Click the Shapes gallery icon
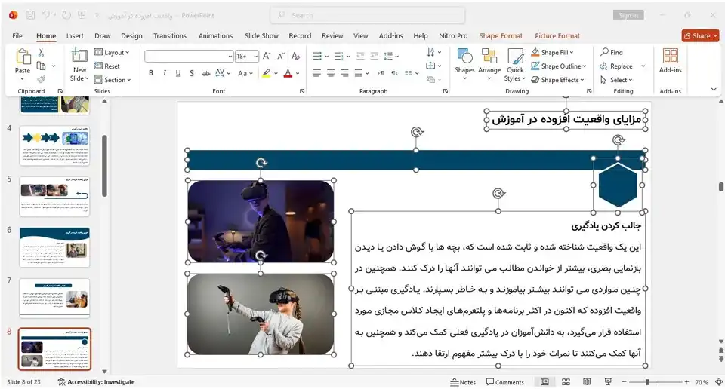Image resolution: width=725 pixels, height=389 pixels. click(464, 56)
